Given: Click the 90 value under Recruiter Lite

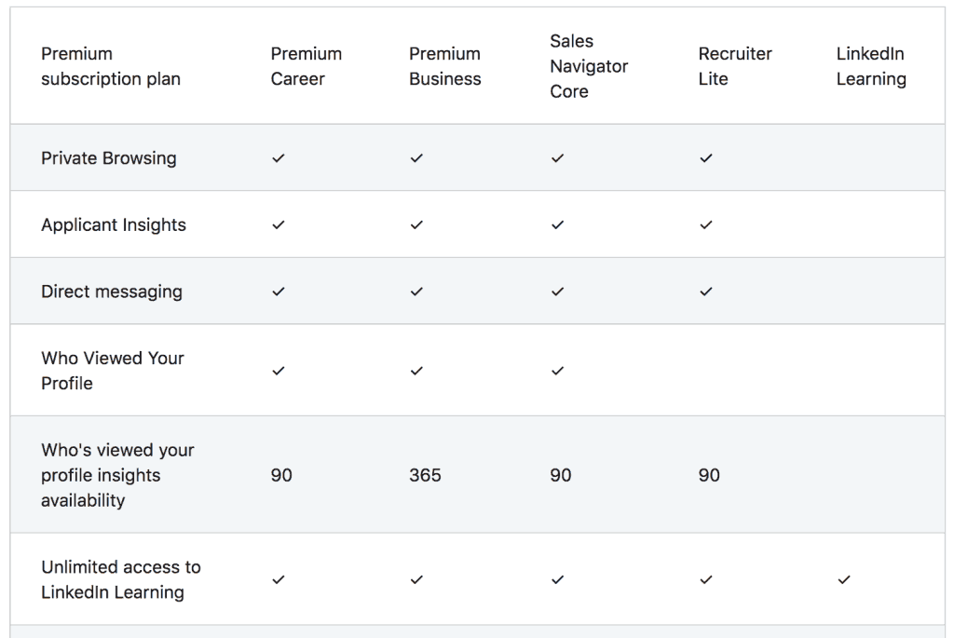Looking at the screenshot, I should 709,475.
